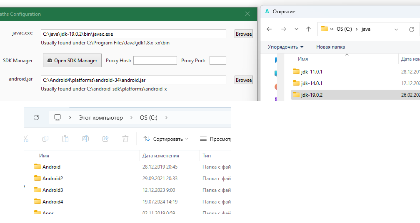Click the Paste clipboard icon in Explorer toolbar
Viewport: 420px width, 223px height.
[x=65, y=139]
